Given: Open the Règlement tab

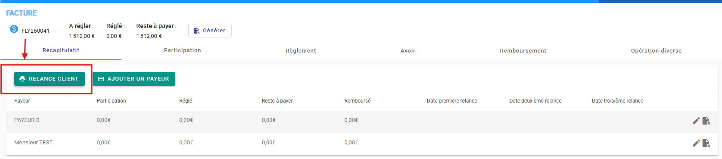Looking at the screenshot, I should click(x=301, y=51).
